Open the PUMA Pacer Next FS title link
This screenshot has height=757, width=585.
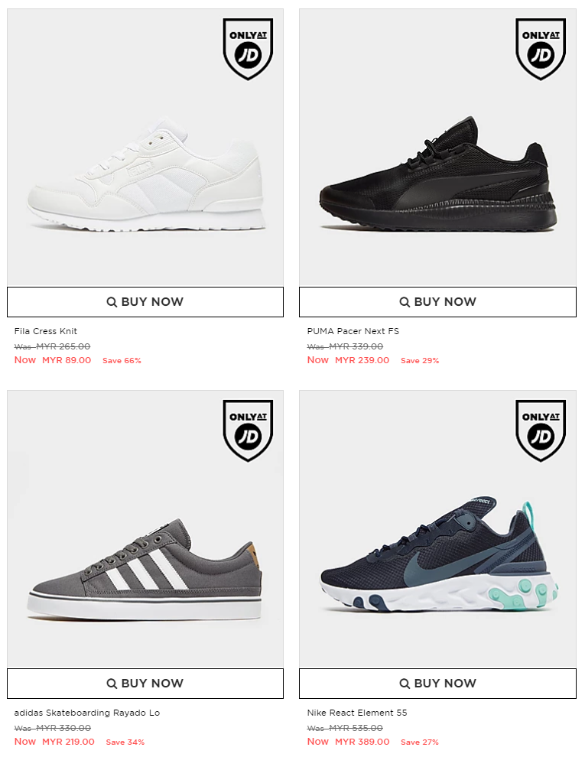(x=353, y=330)
